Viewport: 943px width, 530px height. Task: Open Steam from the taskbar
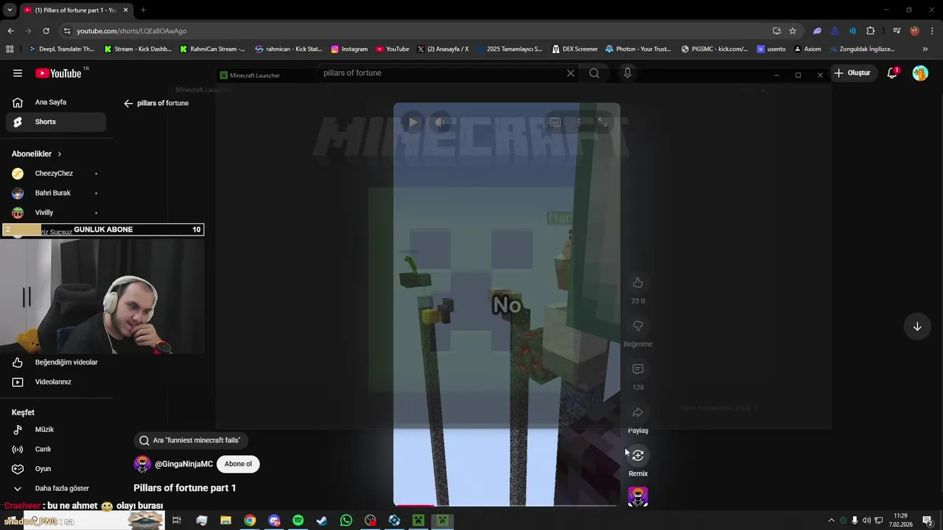pyautogui.click(x=322, y=520)
